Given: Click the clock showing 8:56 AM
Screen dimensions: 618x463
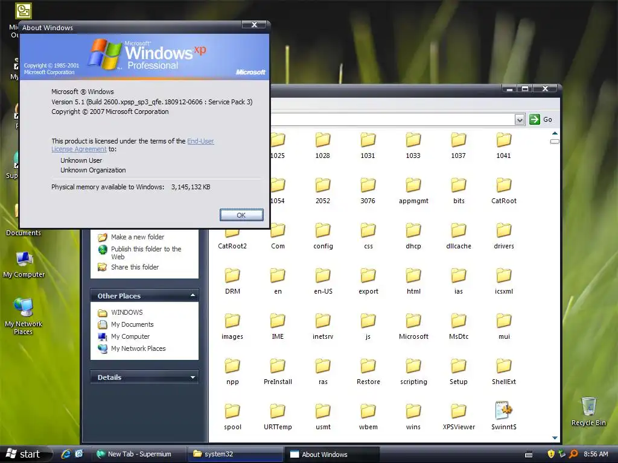Looking at the screenshot, I should (x=596, y=454).
